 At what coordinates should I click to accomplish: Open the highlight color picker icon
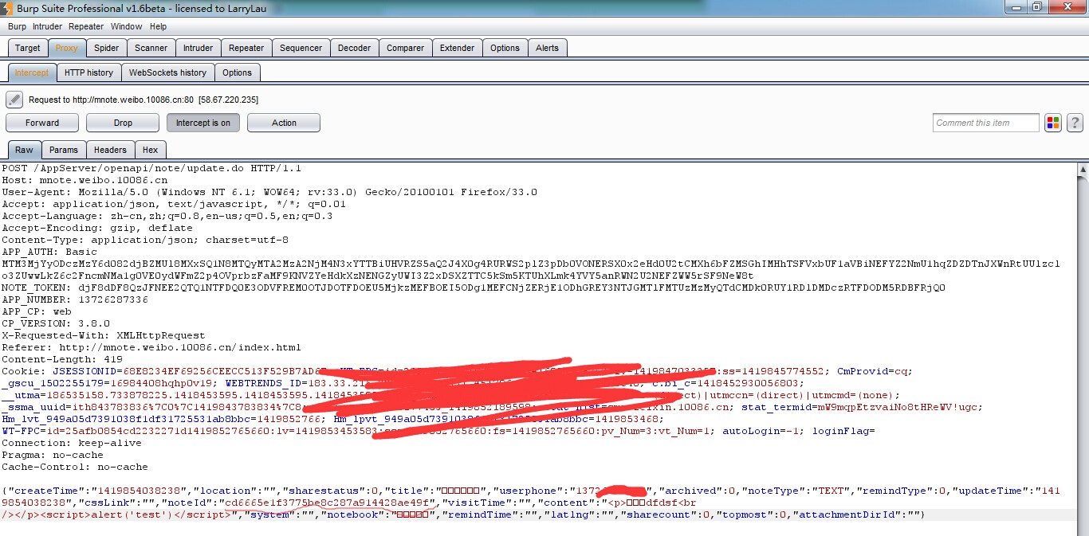pyautogui.click(x=1053, y=123)
